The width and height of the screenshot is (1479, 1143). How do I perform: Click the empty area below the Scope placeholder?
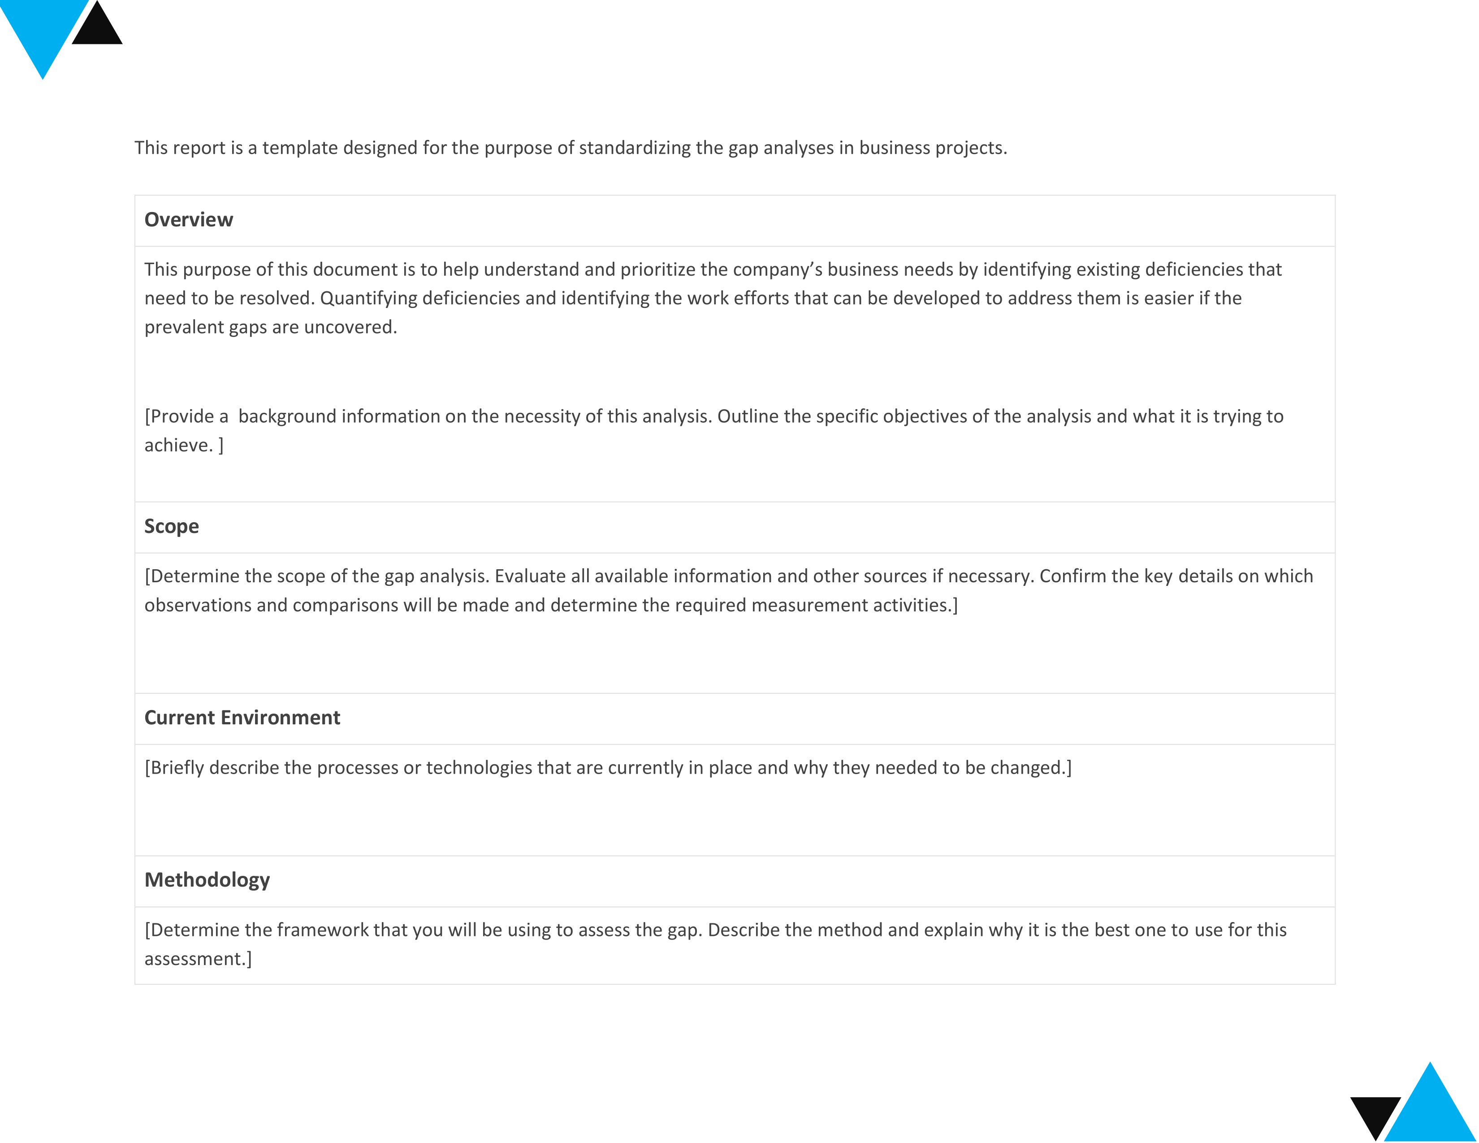[734, 654]
